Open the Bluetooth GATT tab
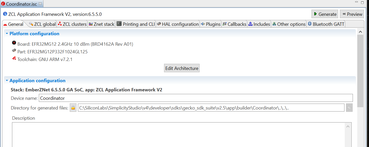The width and height of the screenshot is (369, 147). point(326,24)
